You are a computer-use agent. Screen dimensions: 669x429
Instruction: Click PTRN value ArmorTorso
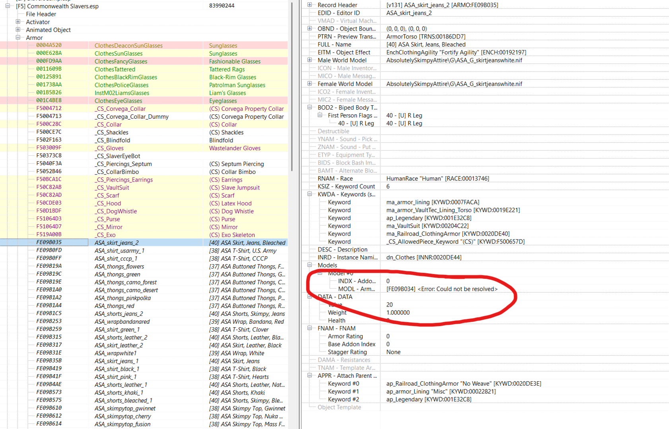pos(426,37)
